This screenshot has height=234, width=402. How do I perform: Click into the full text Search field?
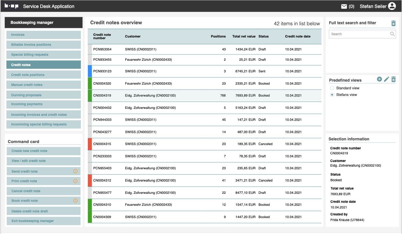pos(358,34)
